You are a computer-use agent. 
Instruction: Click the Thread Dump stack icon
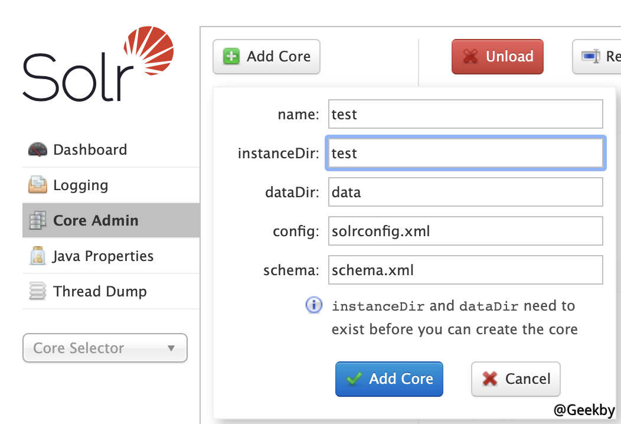(37, 291)
